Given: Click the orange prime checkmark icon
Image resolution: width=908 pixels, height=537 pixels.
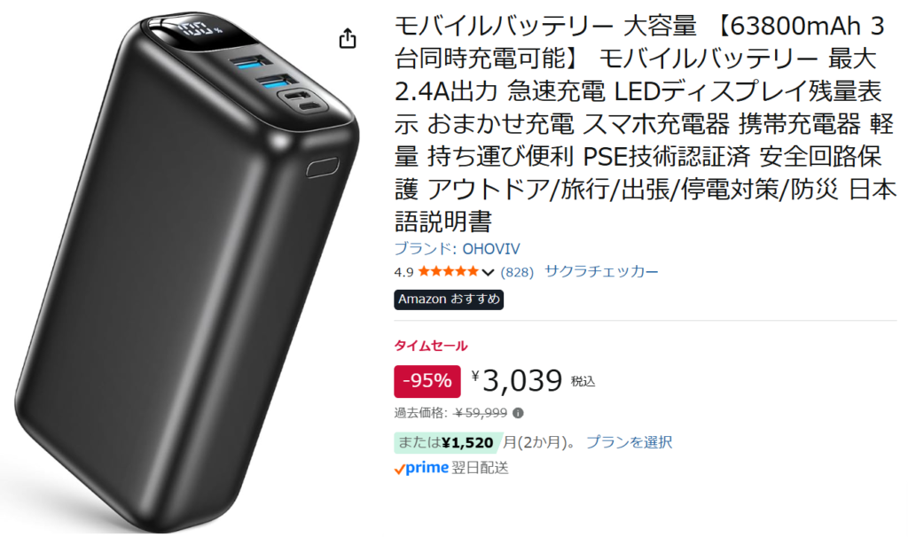Looking at the screenshot, I should point(399,470).
